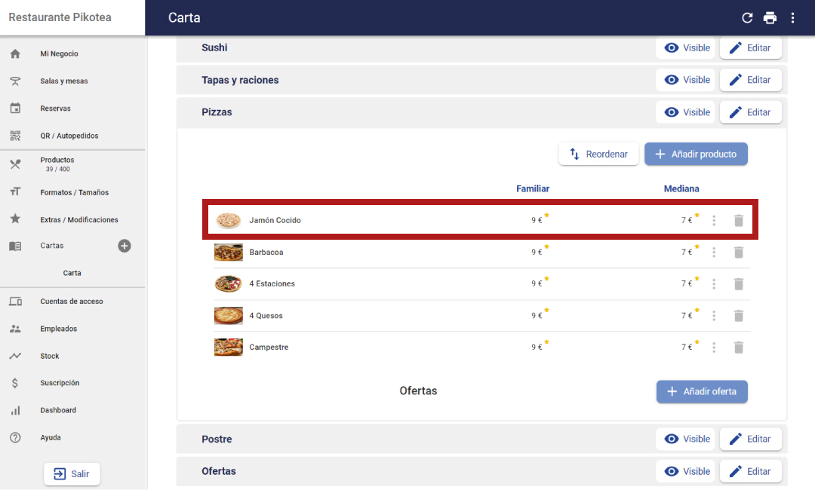Open three-dot options for Campestre
The width and height of the screenshot is (815, 490).
714,348
